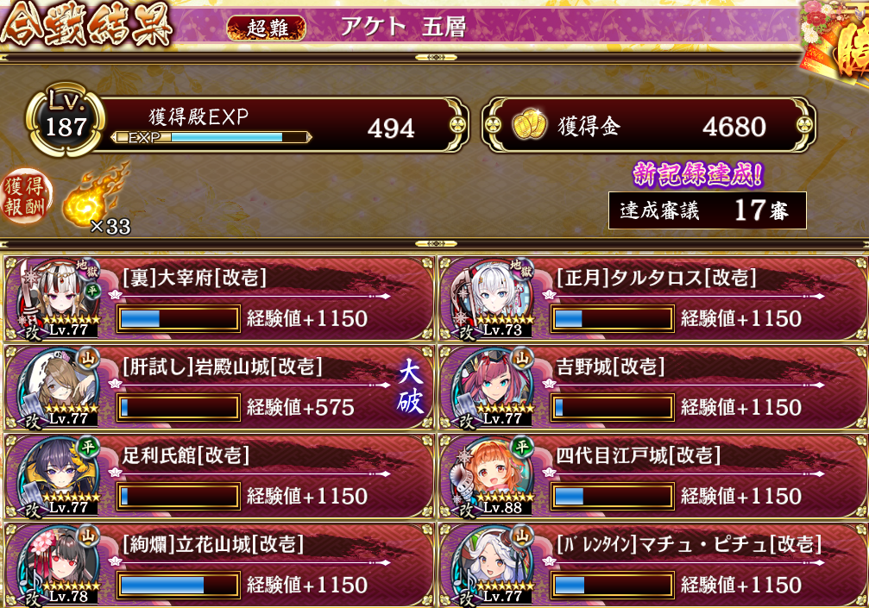This screenshot has width=869, height=608.
Task: Click the 獲得殿EXP progress bar
Action: pyautogui.click(x=211, y=137)
